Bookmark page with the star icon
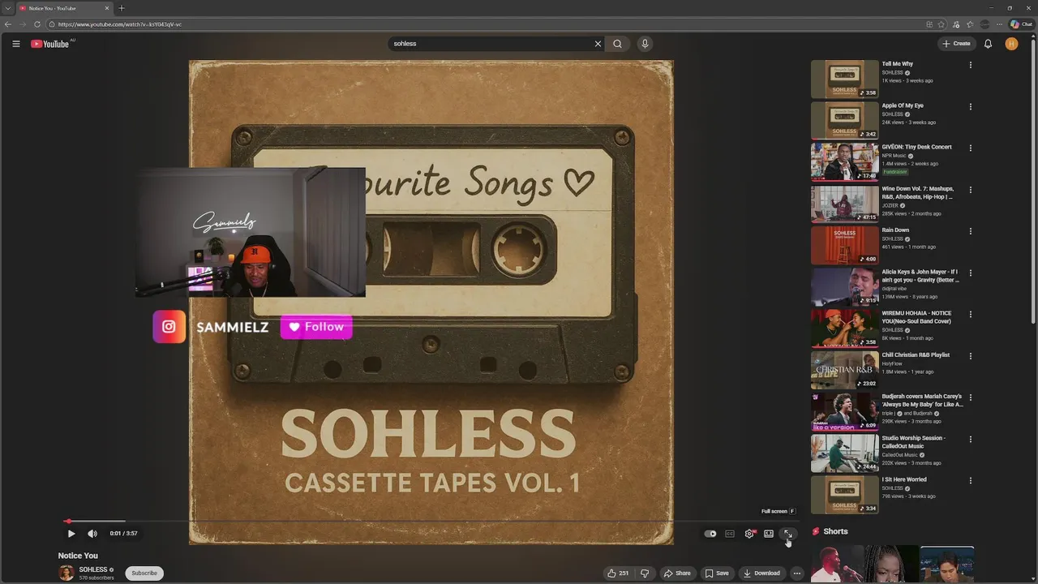Screen dimensions: 1038x584 pyautogui.click(x=941, y=24)
